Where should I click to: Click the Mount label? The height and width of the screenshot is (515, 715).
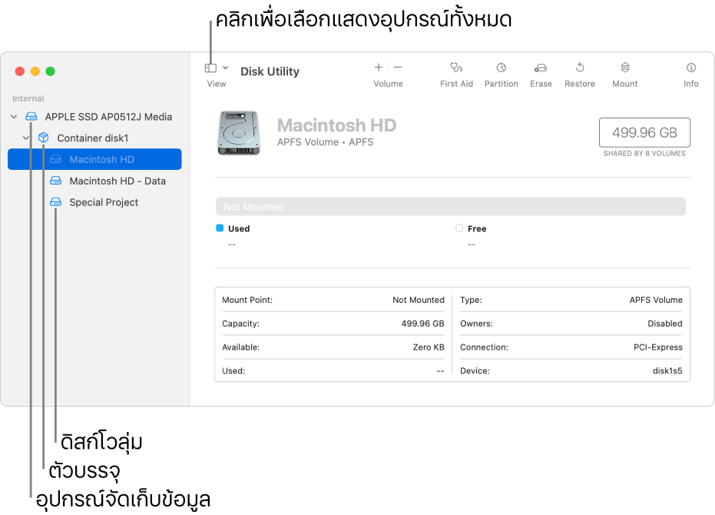[624, 84]
